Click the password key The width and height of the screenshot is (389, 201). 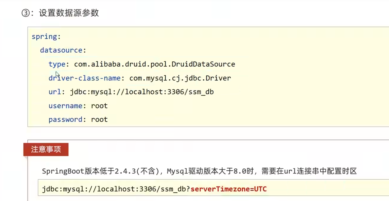(x=65, y=120)
